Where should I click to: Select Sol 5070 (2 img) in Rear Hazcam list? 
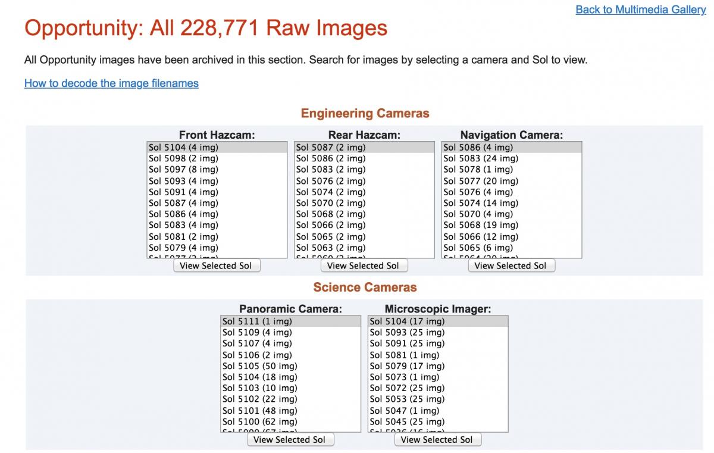point(364,203)
